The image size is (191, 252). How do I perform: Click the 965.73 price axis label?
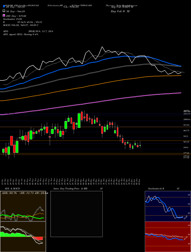pos(187,131)
